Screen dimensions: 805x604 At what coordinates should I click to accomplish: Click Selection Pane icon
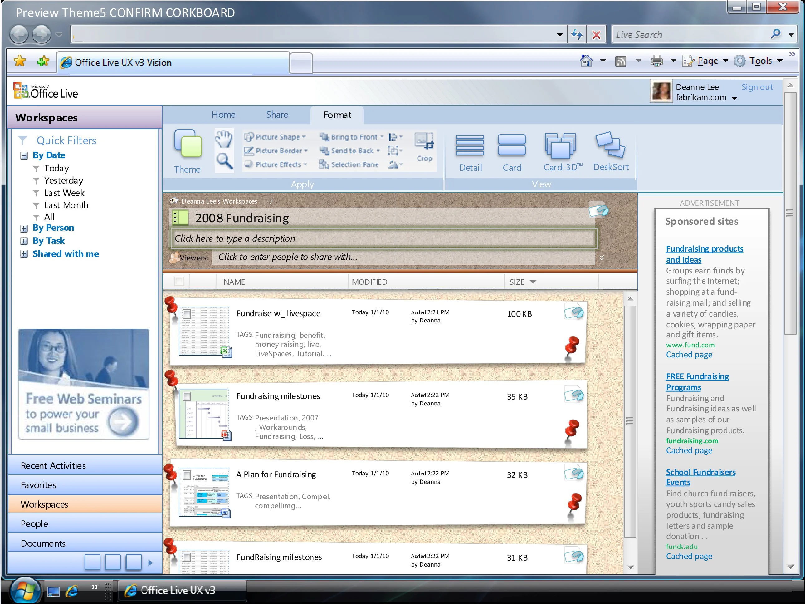pos(324,165)
